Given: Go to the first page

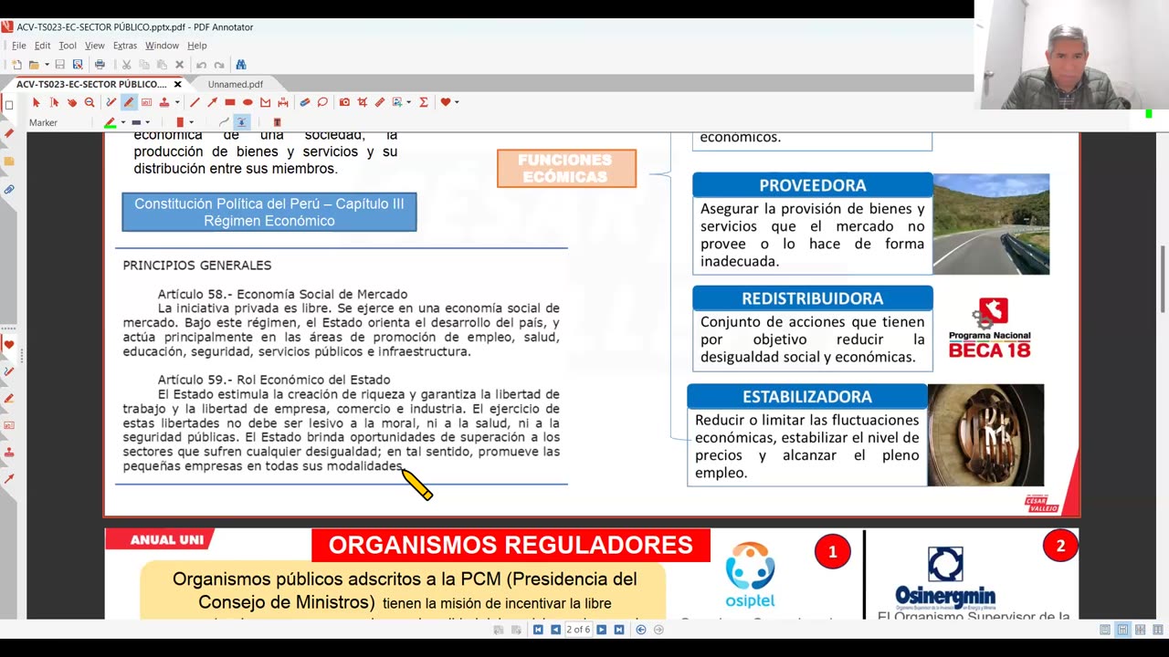Looking at the screenshot, I should coord(538,630).
